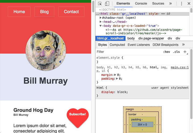Toggle the device toolbar icon
The height and width of the screenshot is (133, 193).
107,3
